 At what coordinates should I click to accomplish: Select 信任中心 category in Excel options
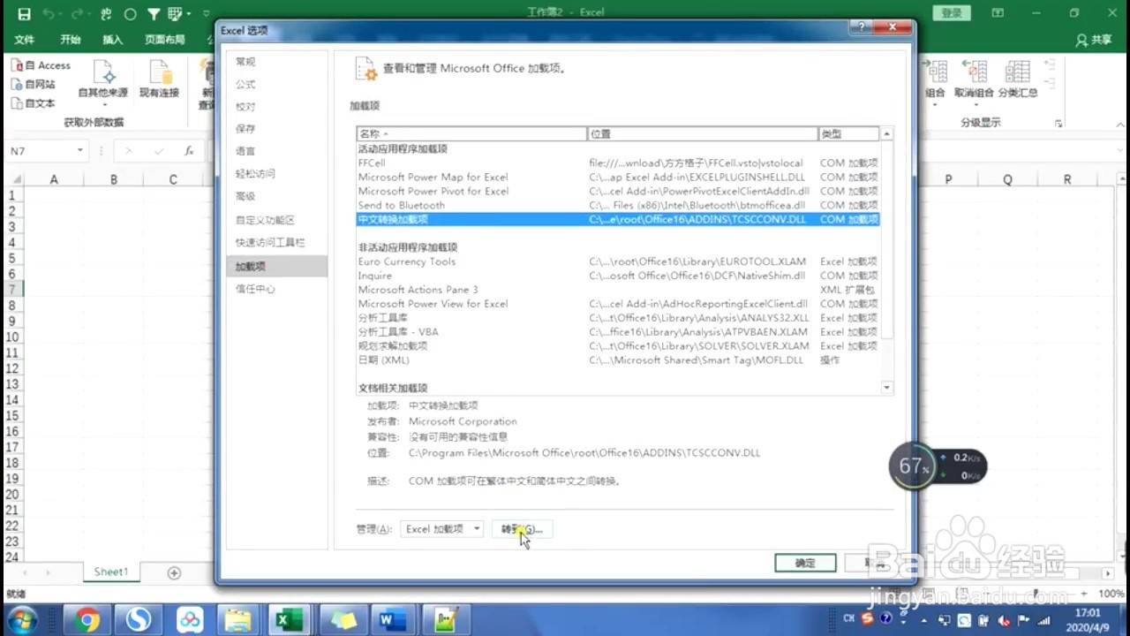276,289
